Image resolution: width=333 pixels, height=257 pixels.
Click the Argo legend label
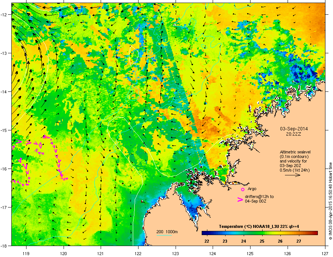(252, 189)
